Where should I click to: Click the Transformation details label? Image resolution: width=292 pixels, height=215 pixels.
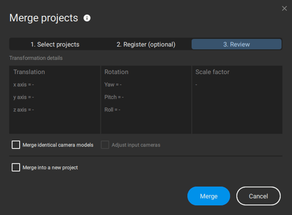[36, 58]
